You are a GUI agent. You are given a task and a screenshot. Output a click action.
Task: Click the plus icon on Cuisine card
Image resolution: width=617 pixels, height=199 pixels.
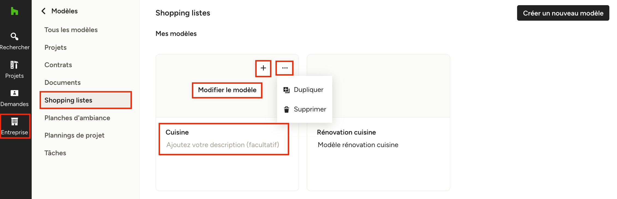tap(263, 68)
